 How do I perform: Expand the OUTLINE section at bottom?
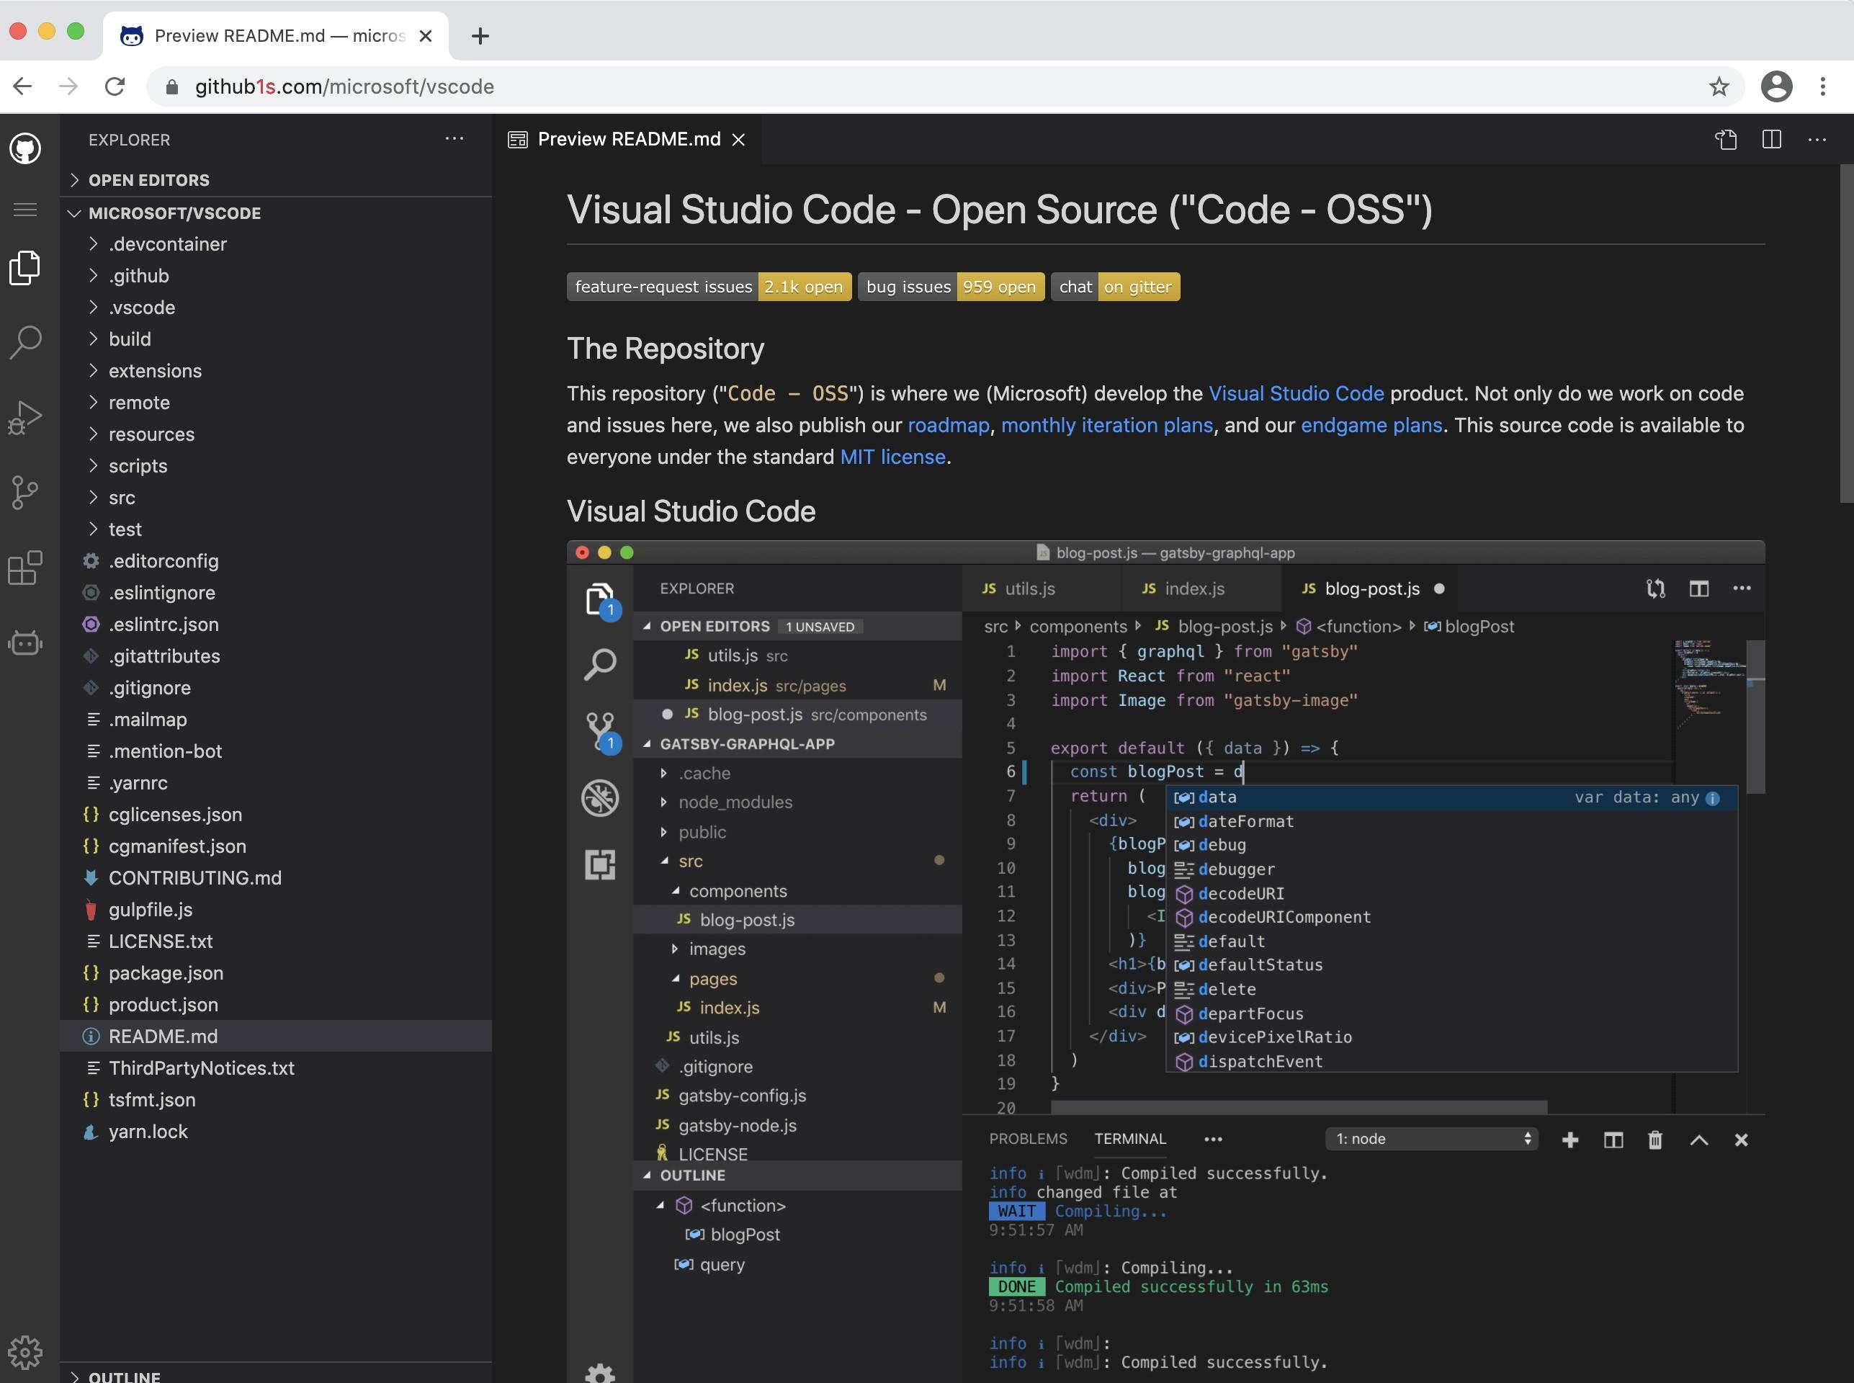pyautogui.click(x=275, y=1374)
